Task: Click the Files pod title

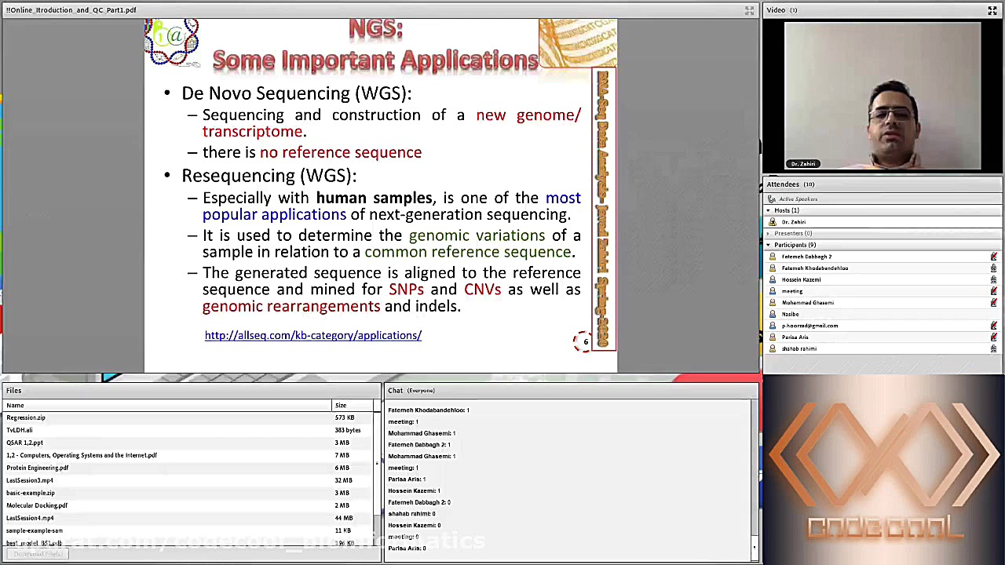Action: point(14,391)
